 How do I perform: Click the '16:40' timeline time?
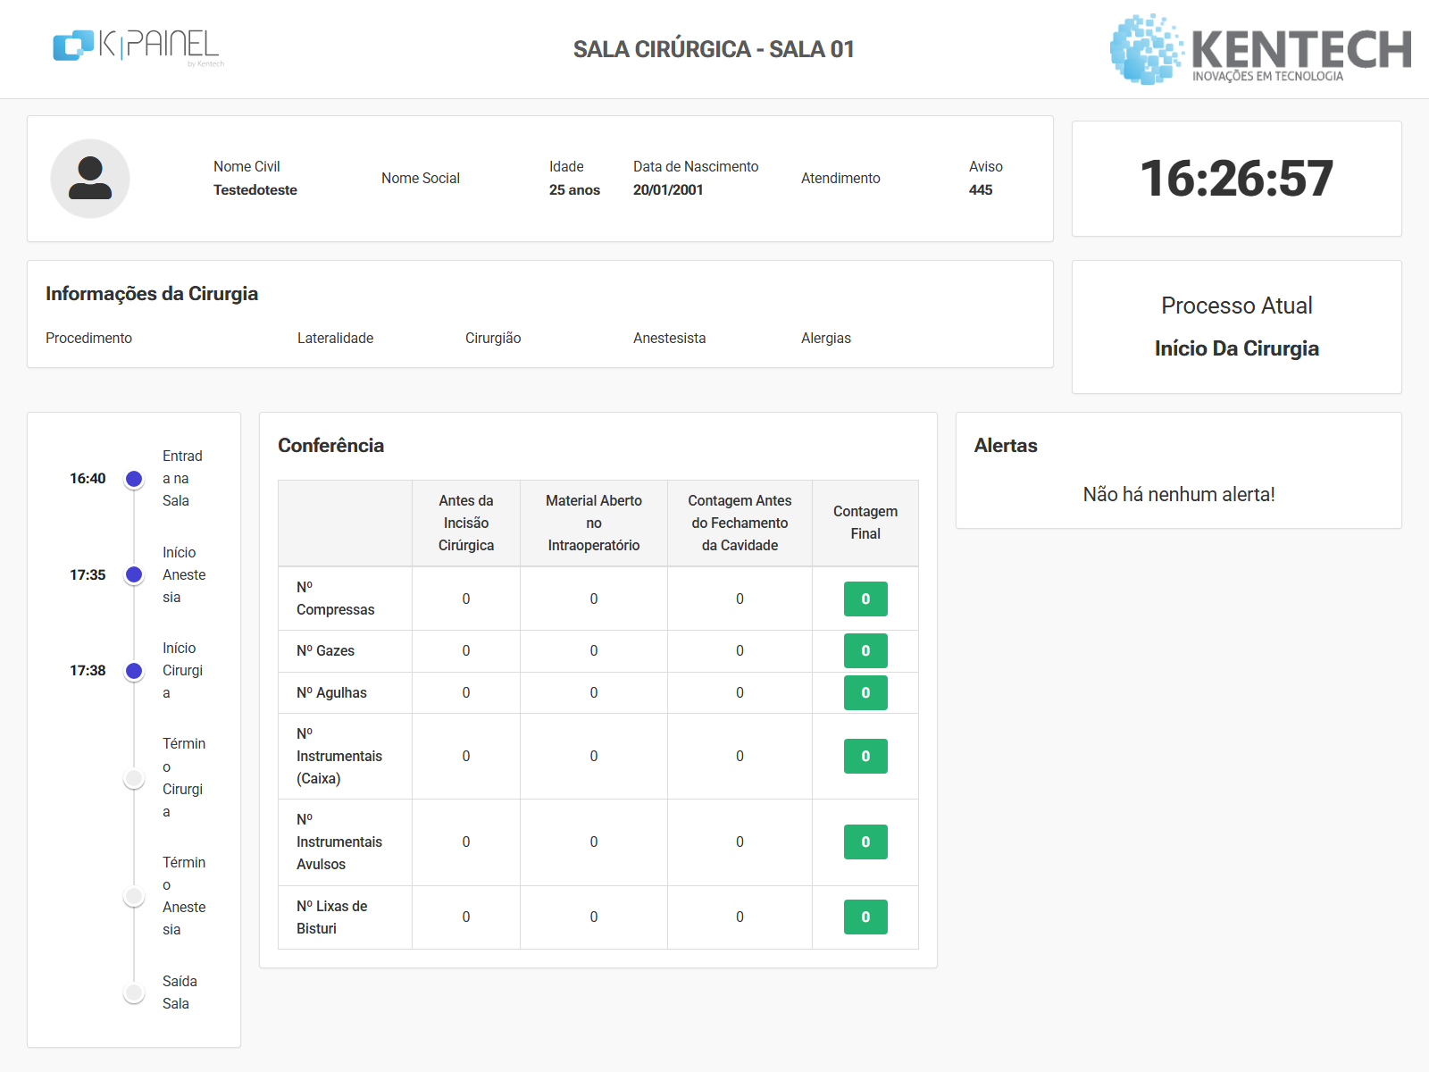point(88,478)
